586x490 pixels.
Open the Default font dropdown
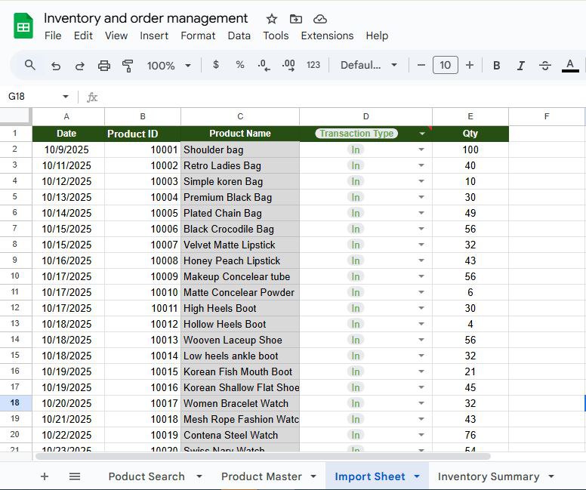click(369, 66)
